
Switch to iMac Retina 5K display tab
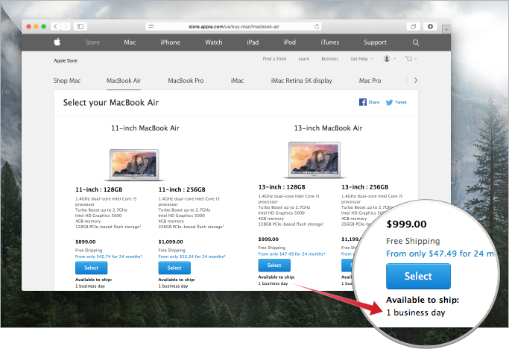pos(302,81)
